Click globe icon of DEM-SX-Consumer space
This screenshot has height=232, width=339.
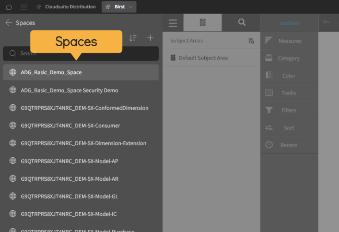coord(13,125)
